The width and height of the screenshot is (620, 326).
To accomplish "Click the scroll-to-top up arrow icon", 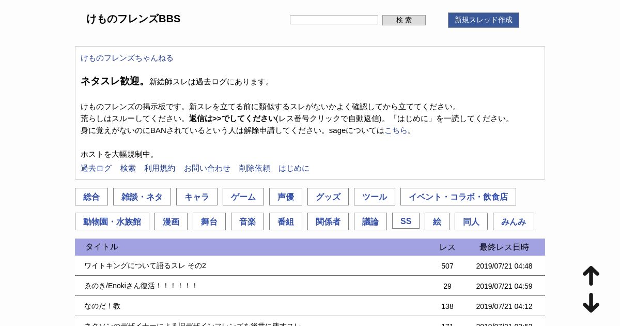I will click(x=591, y=276).
